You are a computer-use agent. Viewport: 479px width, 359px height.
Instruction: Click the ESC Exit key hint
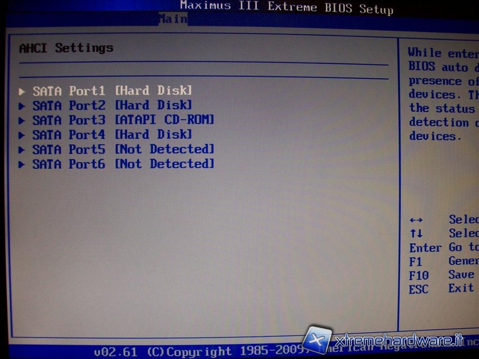pos(442,289)
